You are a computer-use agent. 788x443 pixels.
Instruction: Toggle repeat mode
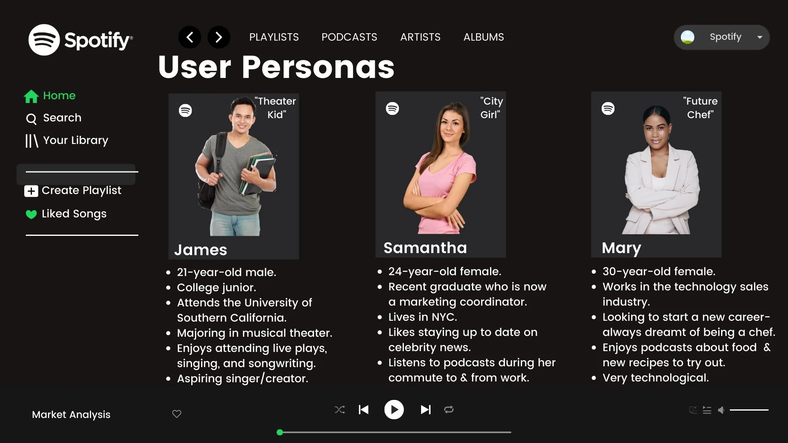pyautogui.click(x=449, y=410)
